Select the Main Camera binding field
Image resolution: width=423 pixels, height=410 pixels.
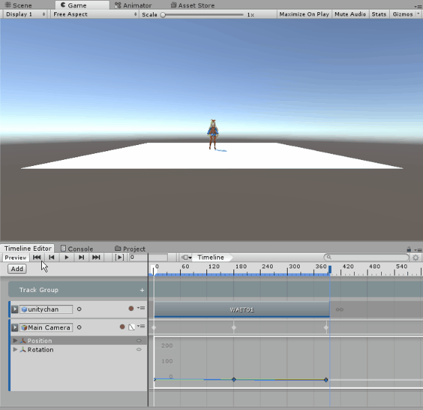pyautogui.click(x=47, y=327)
